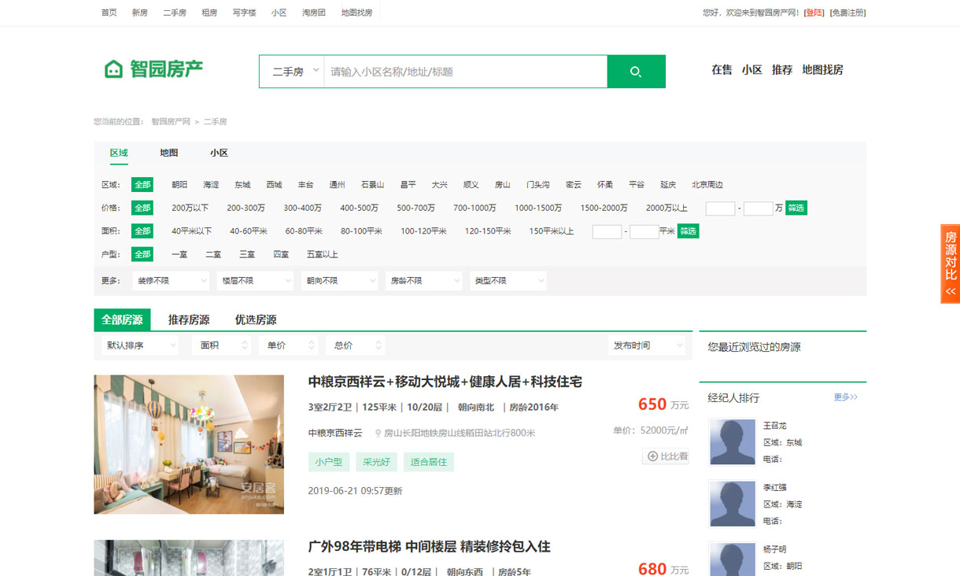Screen dimensions: 960x576
Task: Click the green search magnifier button
Action: tap(636, 72)
